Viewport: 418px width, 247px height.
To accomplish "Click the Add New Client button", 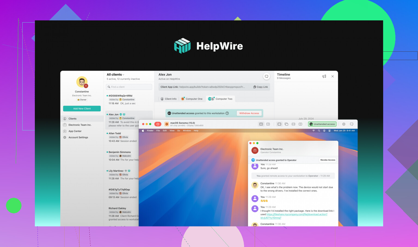I will pos(82,109).
